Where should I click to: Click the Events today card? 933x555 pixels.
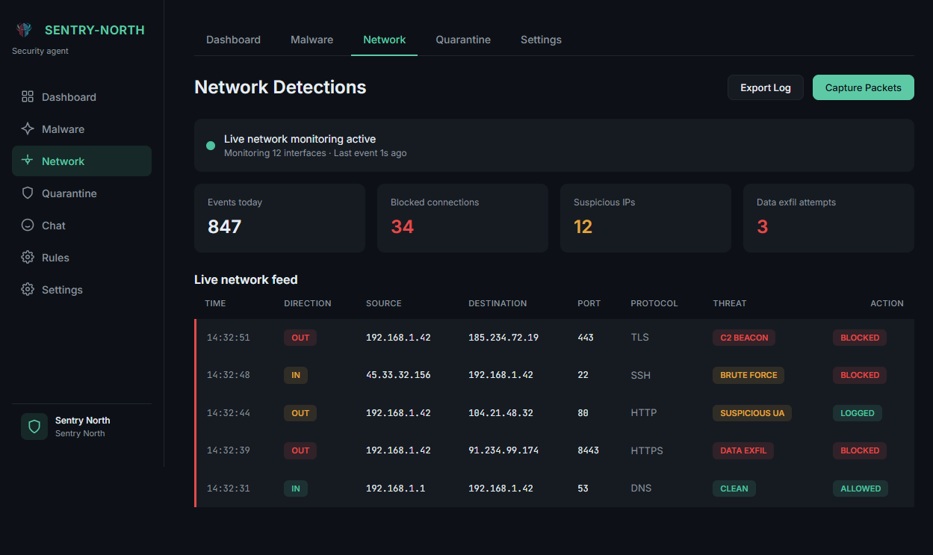click(279, 218)
